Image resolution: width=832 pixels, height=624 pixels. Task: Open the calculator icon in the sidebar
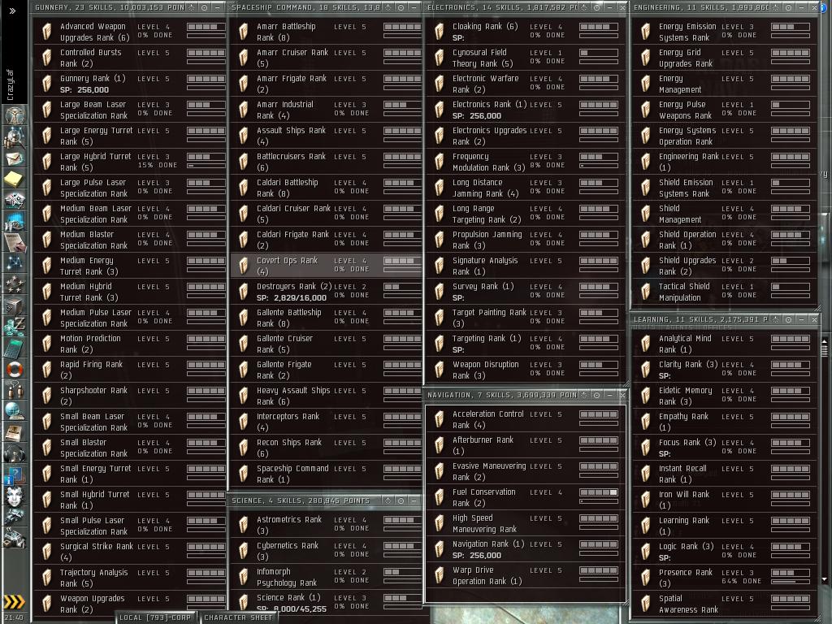[x=15, y=347]
